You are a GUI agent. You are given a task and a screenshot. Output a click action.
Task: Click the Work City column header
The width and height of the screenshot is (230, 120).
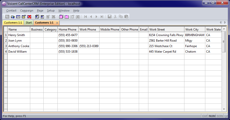192,30
